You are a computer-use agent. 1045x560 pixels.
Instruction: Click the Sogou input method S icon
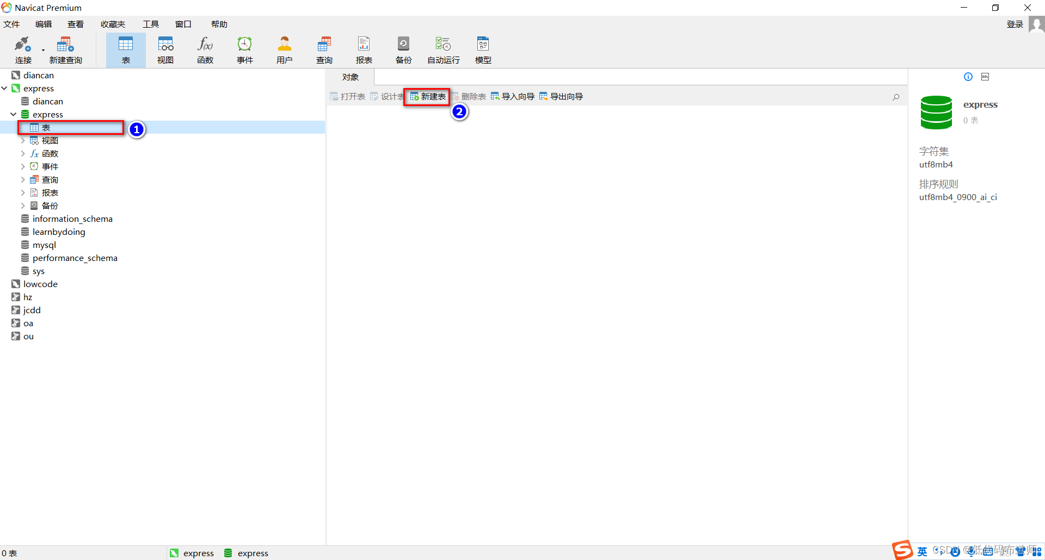(902, 550)
